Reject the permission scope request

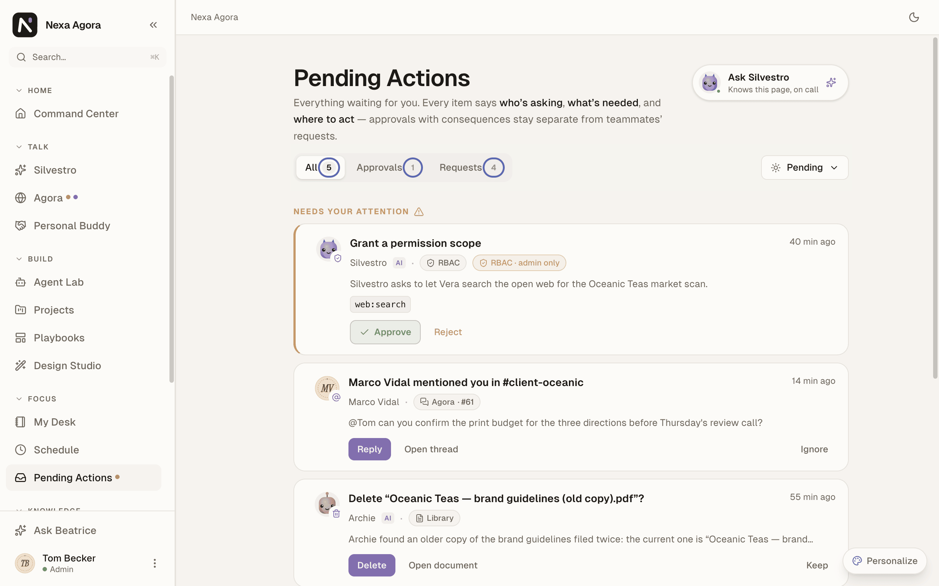point(448,332)
